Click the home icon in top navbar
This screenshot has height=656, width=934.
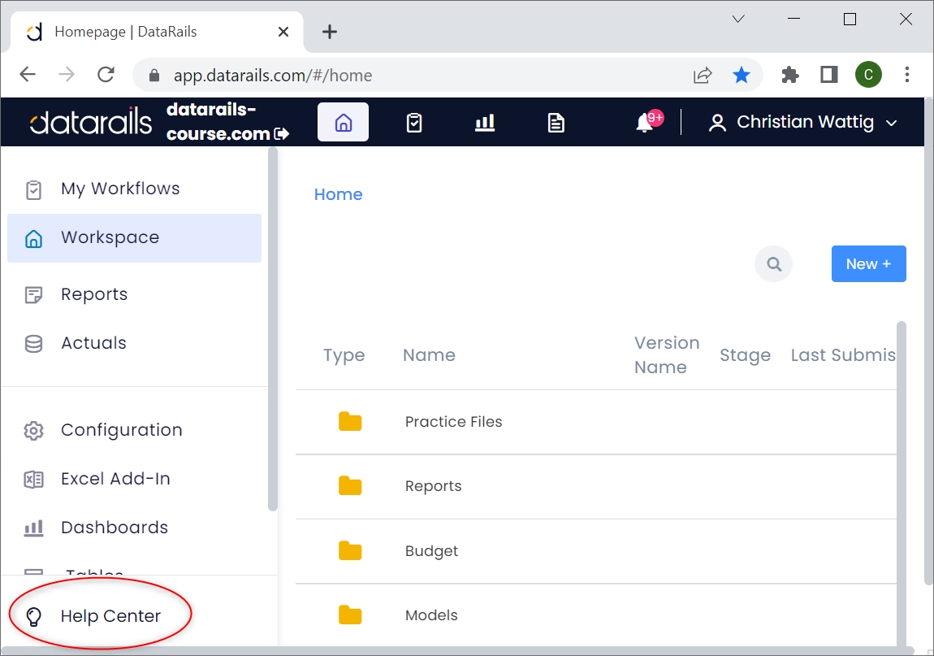343,122
